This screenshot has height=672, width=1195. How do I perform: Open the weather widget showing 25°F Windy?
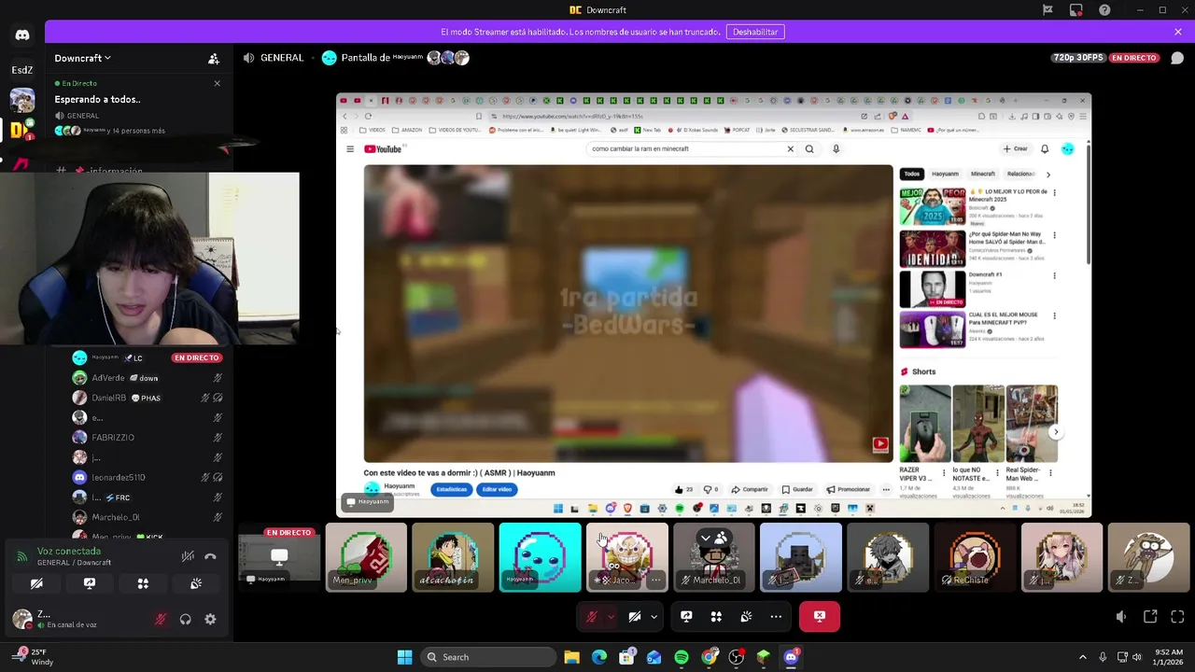(x=32, y=657)
